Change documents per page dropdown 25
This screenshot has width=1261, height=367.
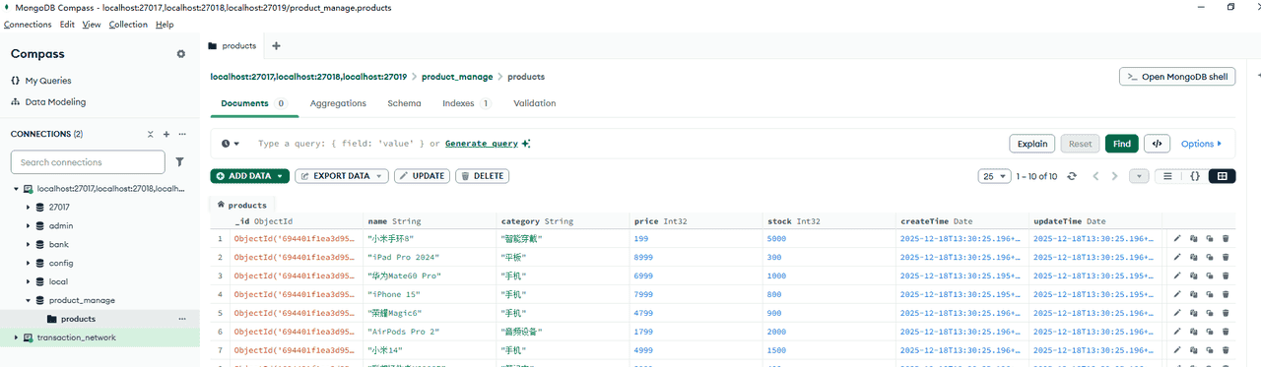[994, 176]
